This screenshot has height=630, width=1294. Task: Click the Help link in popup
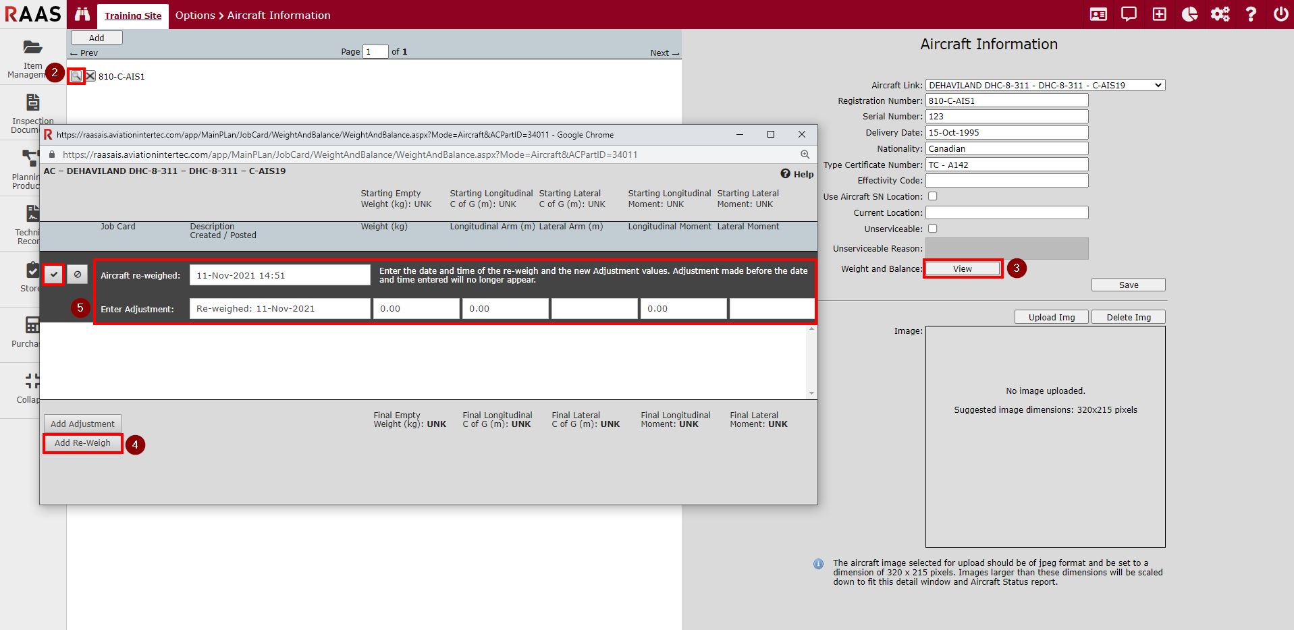point(797,174)
